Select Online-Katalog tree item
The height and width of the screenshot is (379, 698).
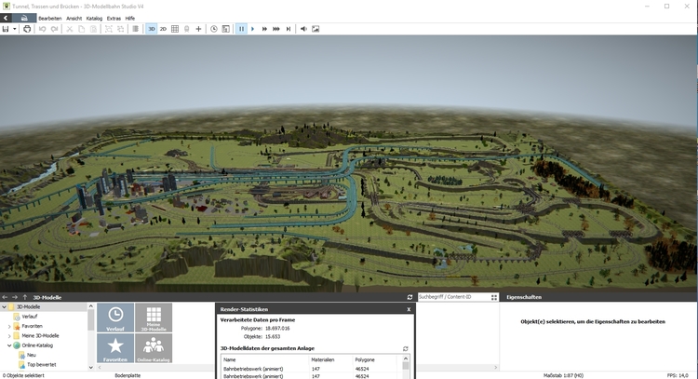tap(37, 345)
